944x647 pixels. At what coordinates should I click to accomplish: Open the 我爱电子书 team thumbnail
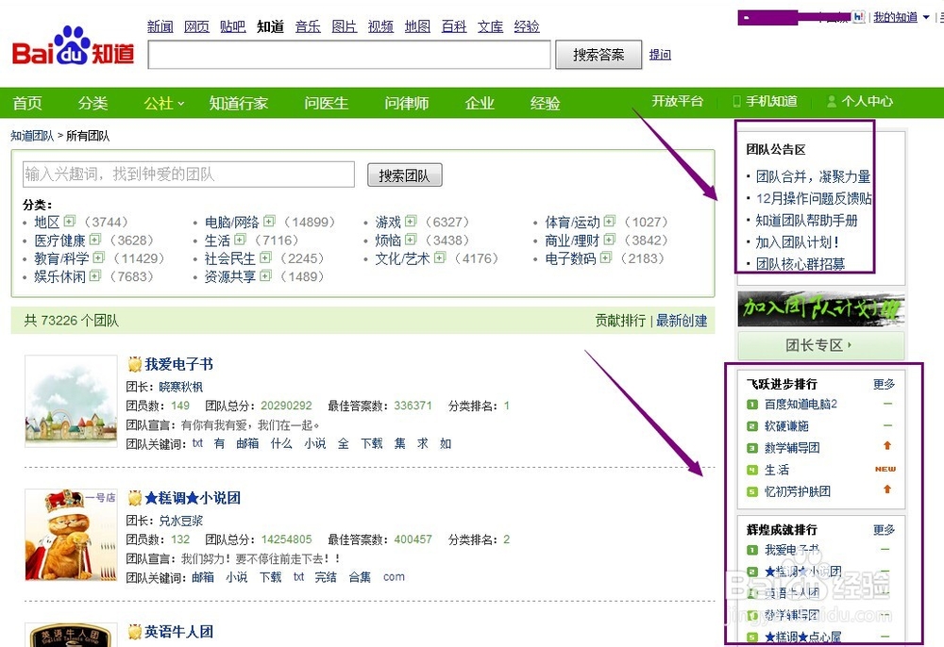pos(71,401)
